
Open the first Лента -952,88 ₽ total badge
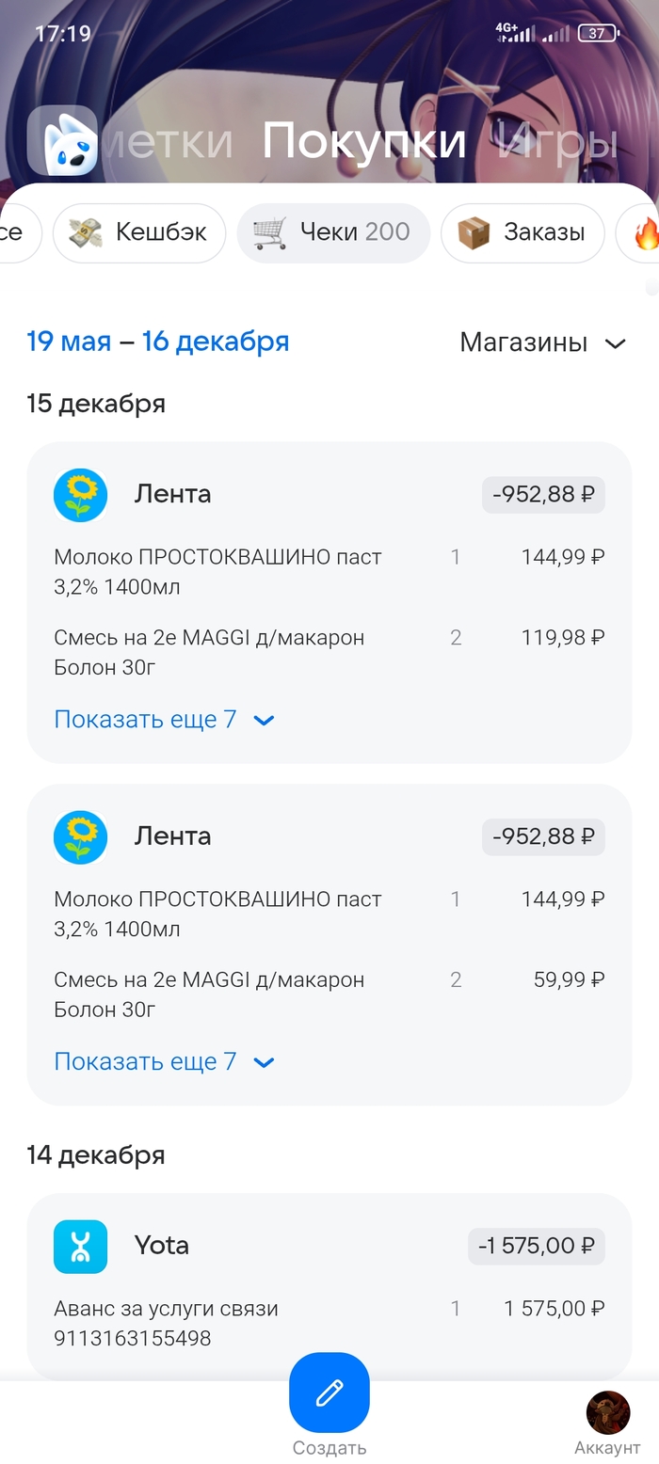pyautogui.click(x=543, y=495)
